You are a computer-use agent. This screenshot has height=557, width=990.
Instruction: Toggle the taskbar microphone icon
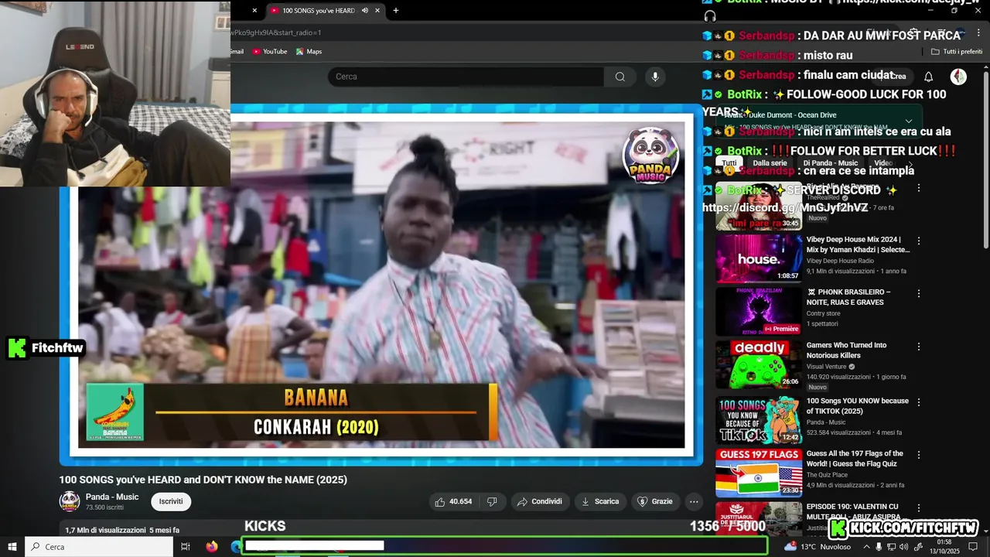pos(879,547)
